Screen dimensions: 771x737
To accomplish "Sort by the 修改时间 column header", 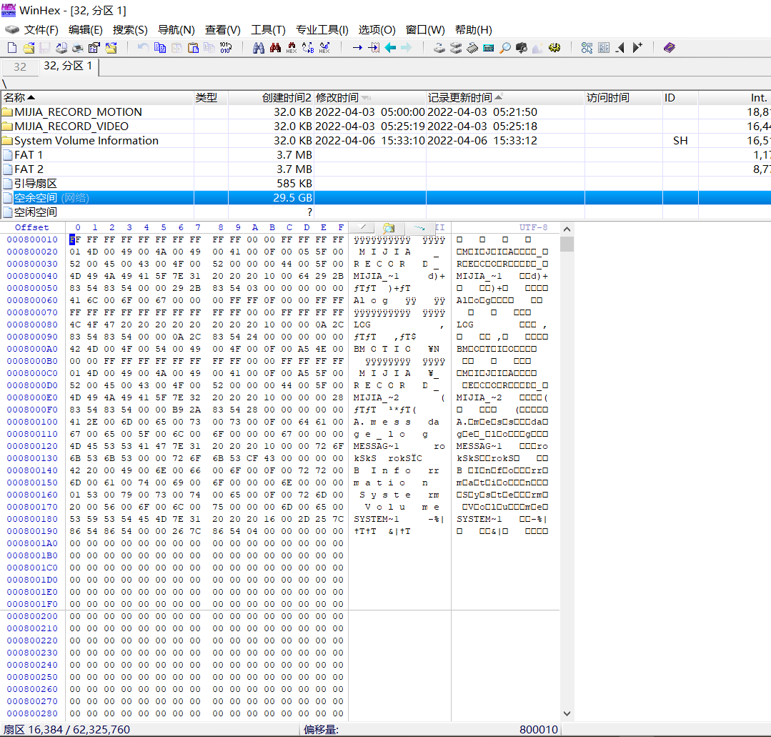I will point(369,98).
